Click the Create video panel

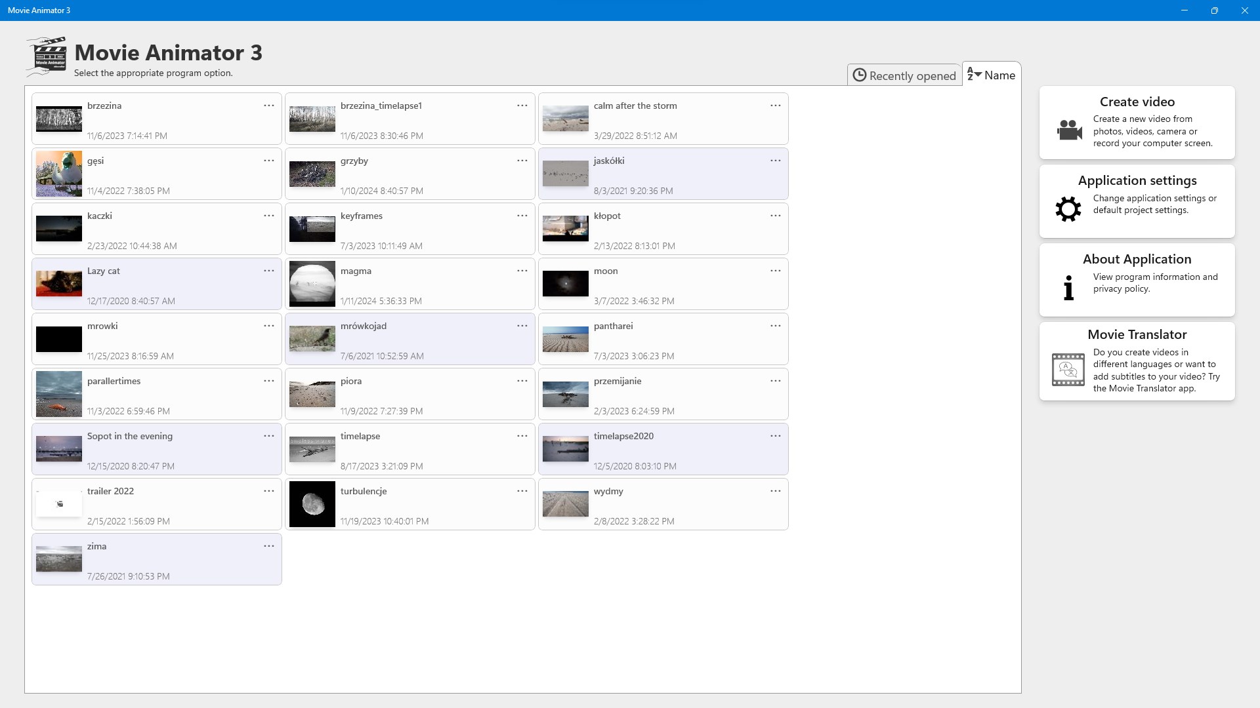(x=1136, y=122)
